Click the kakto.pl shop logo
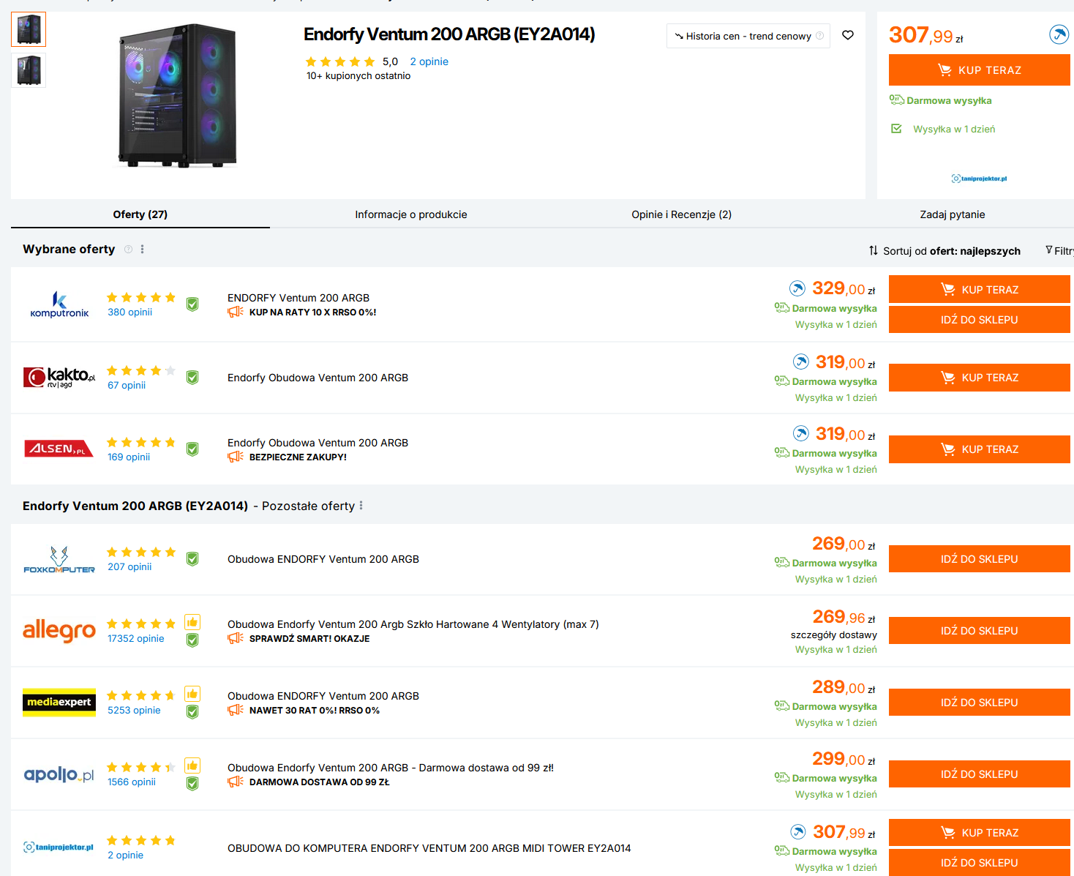Viewport: 1074px width, 876px height. pyautogui.click(x=59, y=377)
